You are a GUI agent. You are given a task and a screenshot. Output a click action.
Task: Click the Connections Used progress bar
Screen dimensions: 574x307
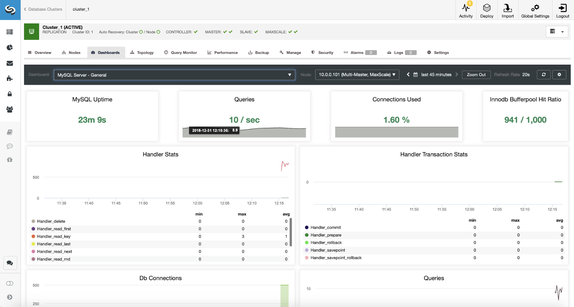tap(396, 132)
